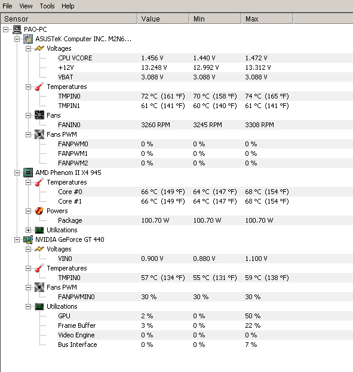Viewport: 353px width, 372px height.
Task: Click the motherboard Fans black fan icon
Action: tap(39, 115)
